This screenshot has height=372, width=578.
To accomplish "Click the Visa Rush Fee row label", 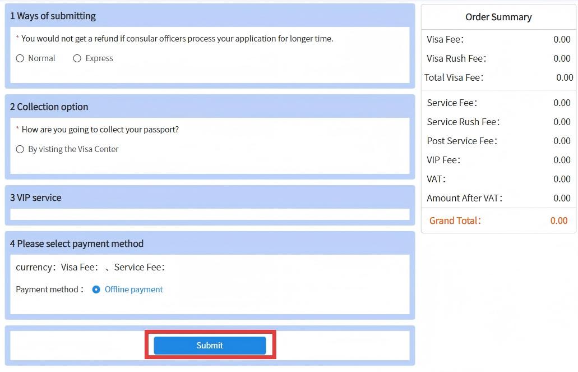I will (x=456, y=58).
